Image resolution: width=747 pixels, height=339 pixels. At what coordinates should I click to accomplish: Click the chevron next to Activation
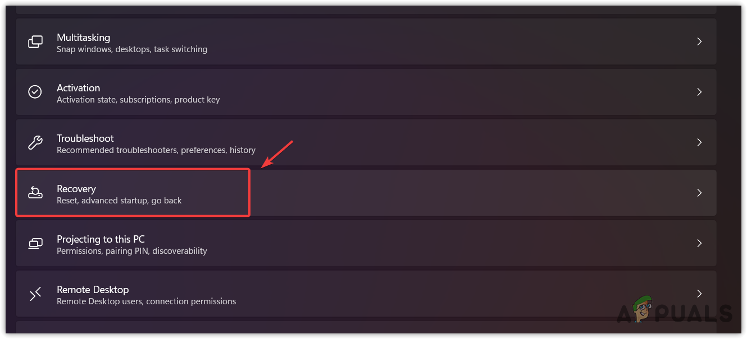699,92
